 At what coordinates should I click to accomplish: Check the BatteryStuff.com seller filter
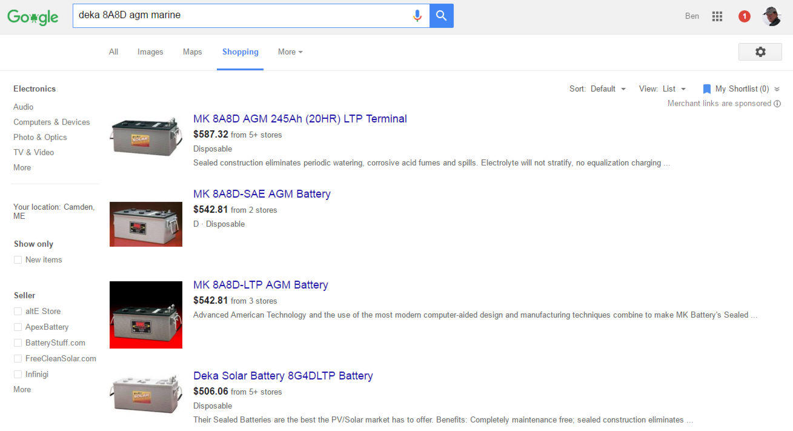point(18,343)
